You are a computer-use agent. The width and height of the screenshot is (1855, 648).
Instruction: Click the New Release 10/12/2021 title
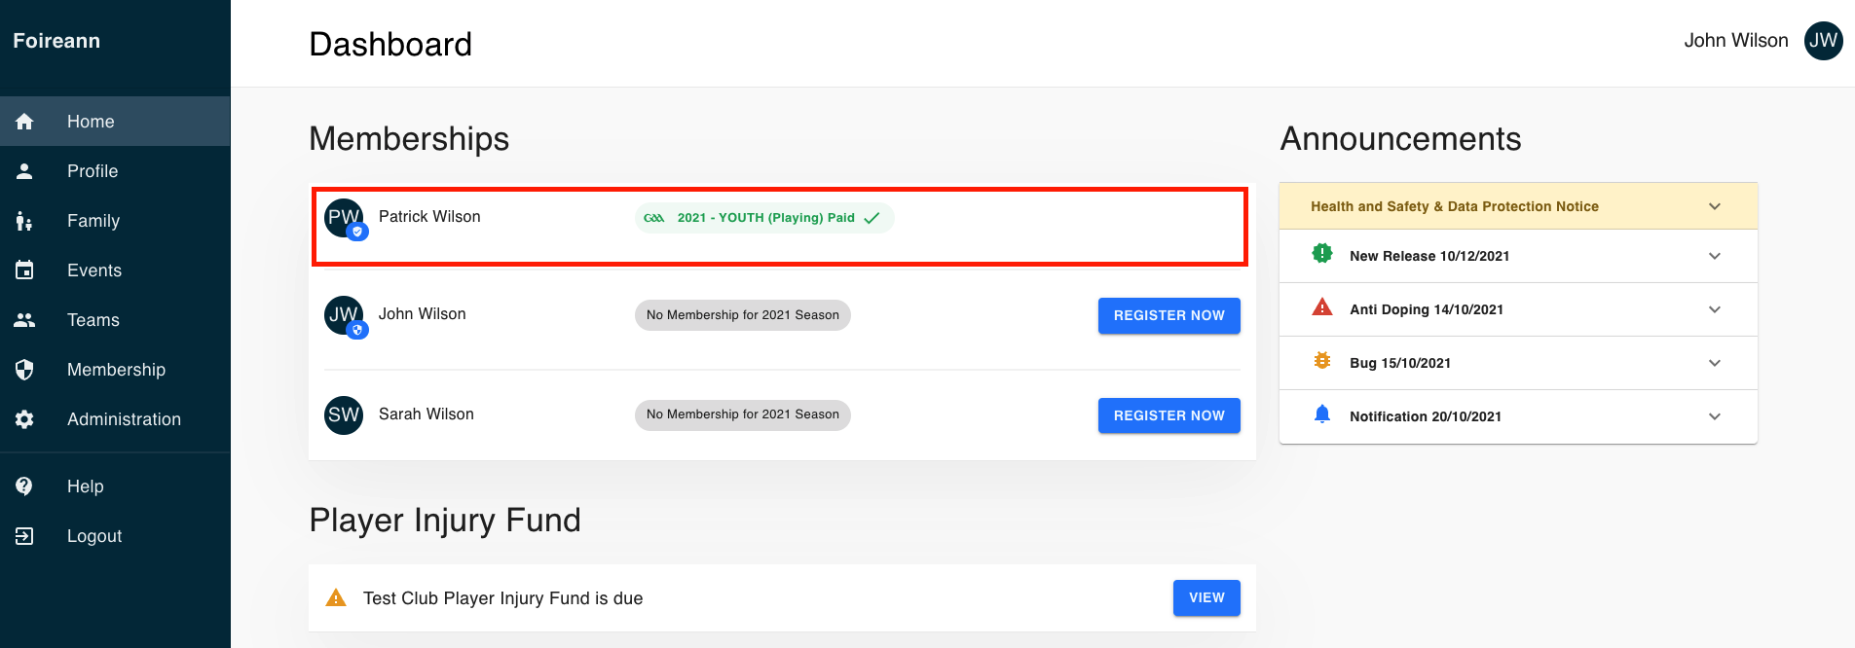pyautogui.click(x=1429, y=256)
